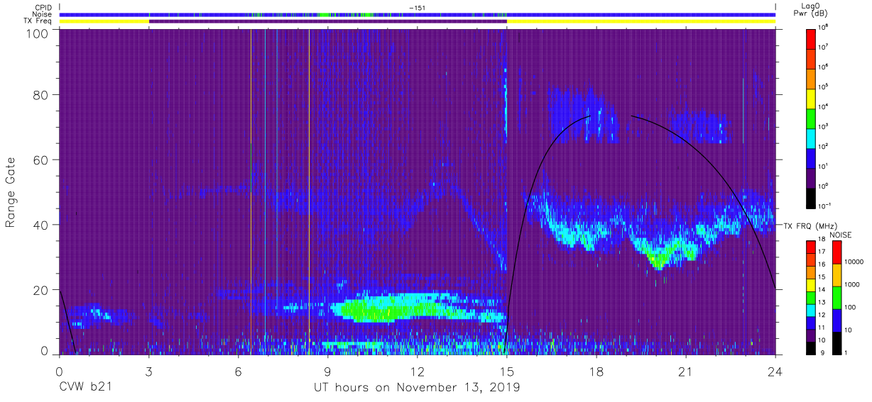Pick the blue segment of the NOISE colorbar

coord(836,320)
